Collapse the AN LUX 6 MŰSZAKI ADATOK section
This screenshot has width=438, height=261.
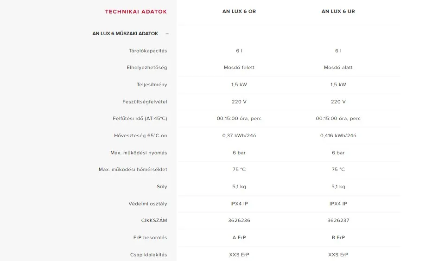point(130,33)
